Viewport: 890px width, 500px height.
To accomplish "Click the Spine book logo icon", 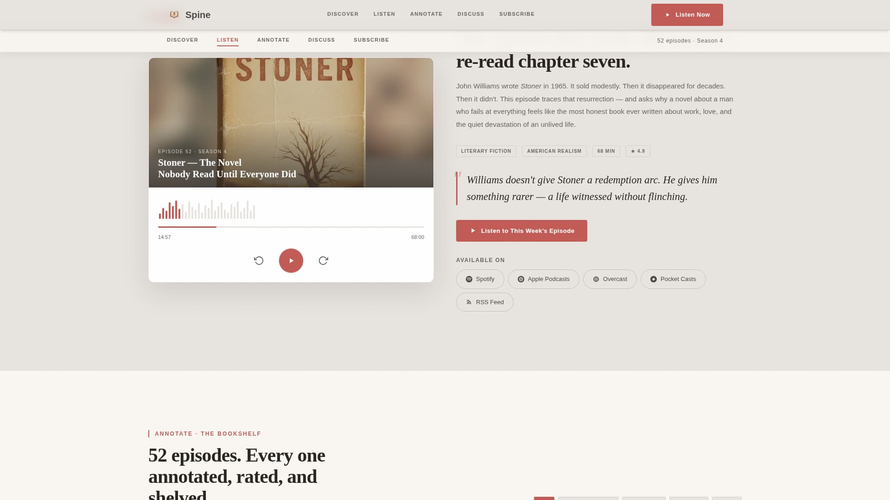I will [x=174, y=15].
